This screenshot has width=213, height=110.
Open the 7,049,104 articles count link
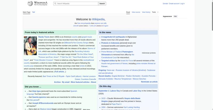point(92,26)
